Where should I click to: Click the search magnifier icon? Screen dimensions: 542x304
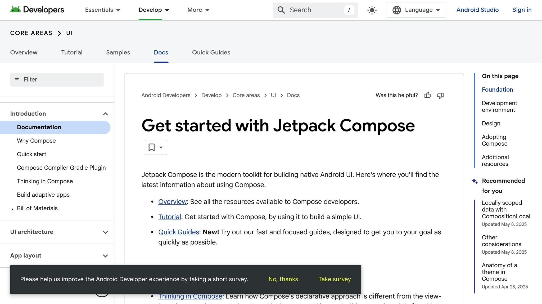point(281,10)
